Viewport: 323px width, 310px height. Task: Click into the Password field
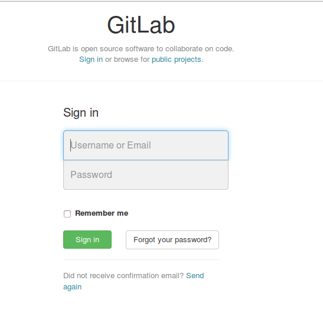(x=146, y=174)
